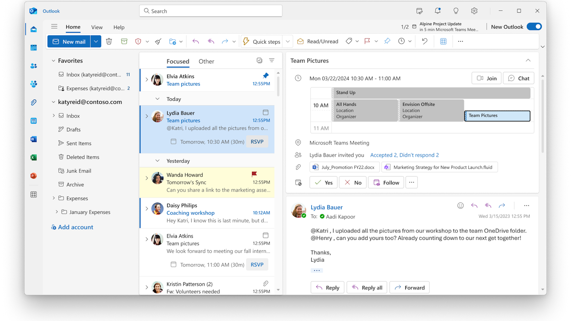Open the Calendar from the left sidebar
Image resolution: width=571 pixels, height=321 pixels.
33,47
